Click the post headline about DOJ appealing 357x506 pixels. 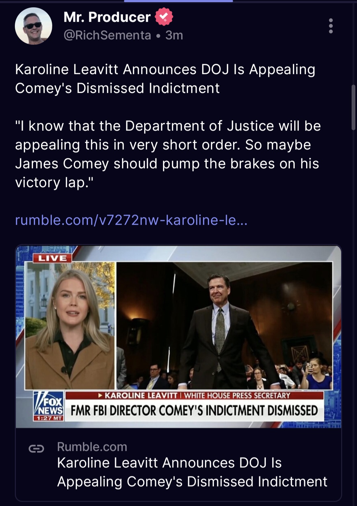(165, 79)
